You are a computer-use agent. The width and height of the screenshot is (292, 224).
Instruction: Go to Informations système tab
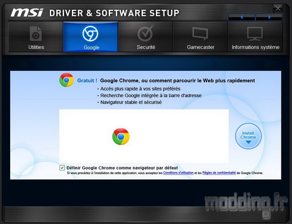(x=255, y=37)
